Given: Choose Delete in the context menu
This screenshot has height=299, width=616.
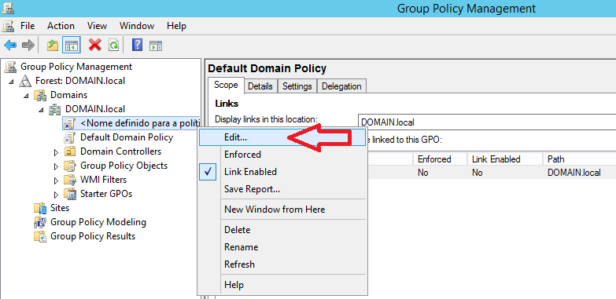Looking at the screenshot, I should pos(282,230).
